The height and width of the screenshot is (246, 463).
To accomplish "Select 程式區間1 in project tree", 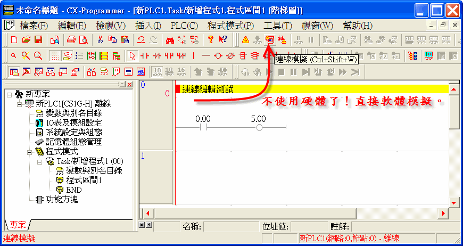I will (x=84, y=180).
